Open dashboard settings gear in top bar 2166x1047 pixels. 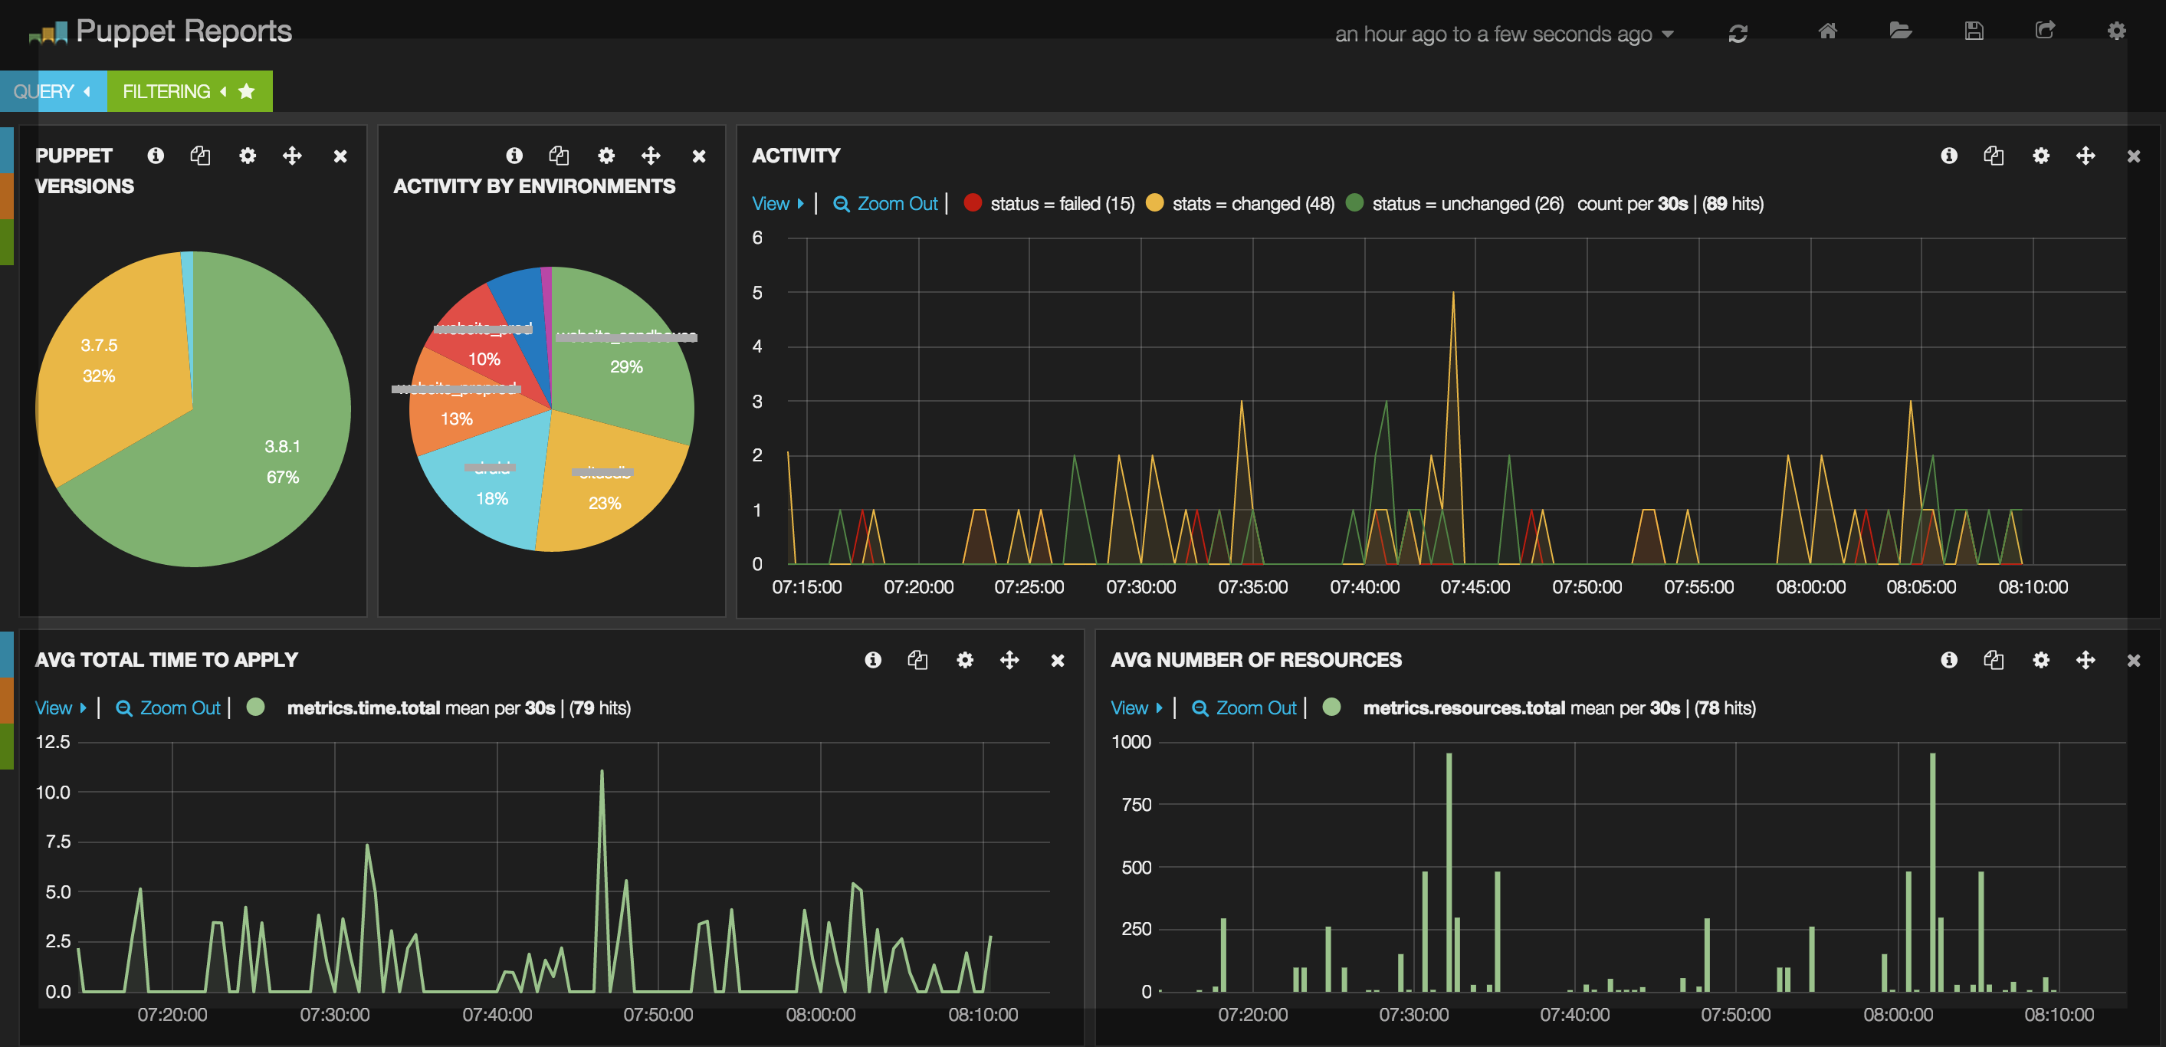point(2116,32)
